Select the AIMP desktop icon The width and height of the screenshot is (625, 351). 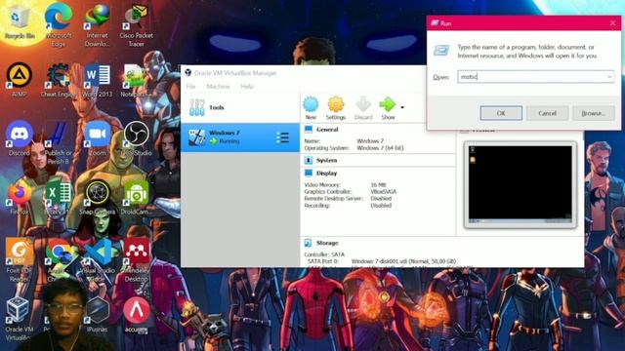click(x=20, y=80)
